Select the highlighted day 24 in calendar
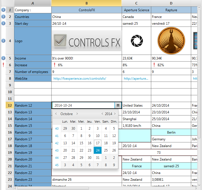 98,150
